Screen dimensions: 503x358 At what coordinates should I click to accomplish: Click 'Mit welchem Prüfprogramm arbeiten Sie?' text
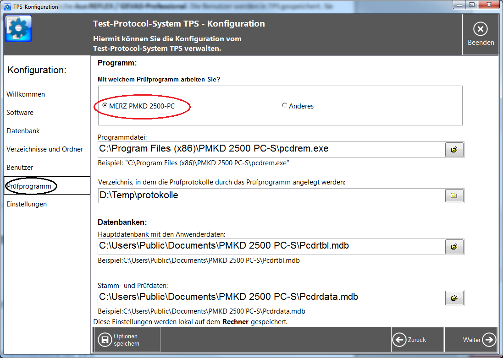tap(159, 79)
